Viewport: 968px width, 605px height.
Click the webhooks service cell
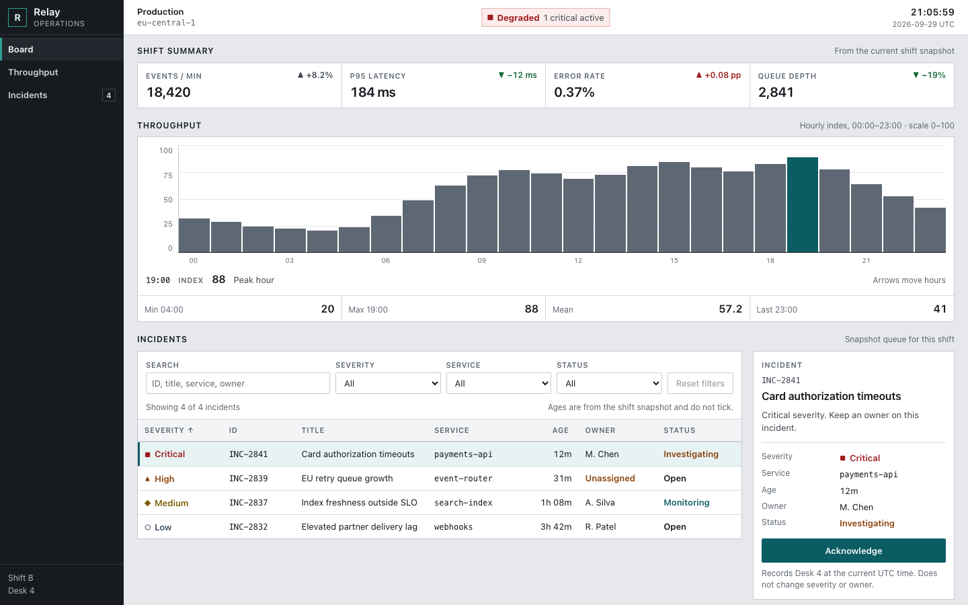(454, 527)
